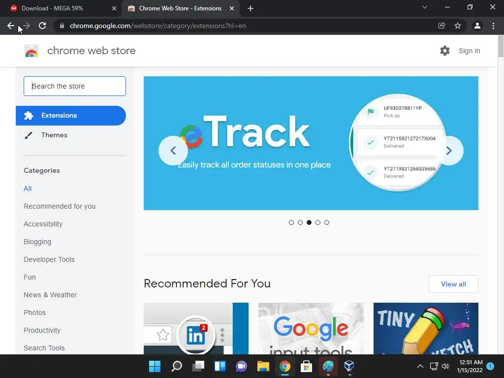Screen dimensions: 504x378
Task: Open Google Input Tools thumbnail
Action: (x=311, y=328)
